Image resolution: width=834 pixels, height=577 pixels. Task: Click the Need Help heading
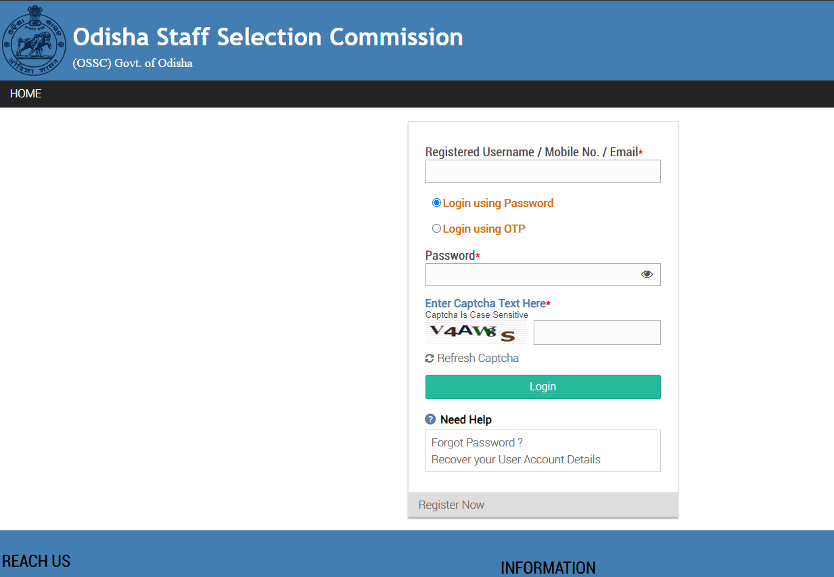coord(465,419)
